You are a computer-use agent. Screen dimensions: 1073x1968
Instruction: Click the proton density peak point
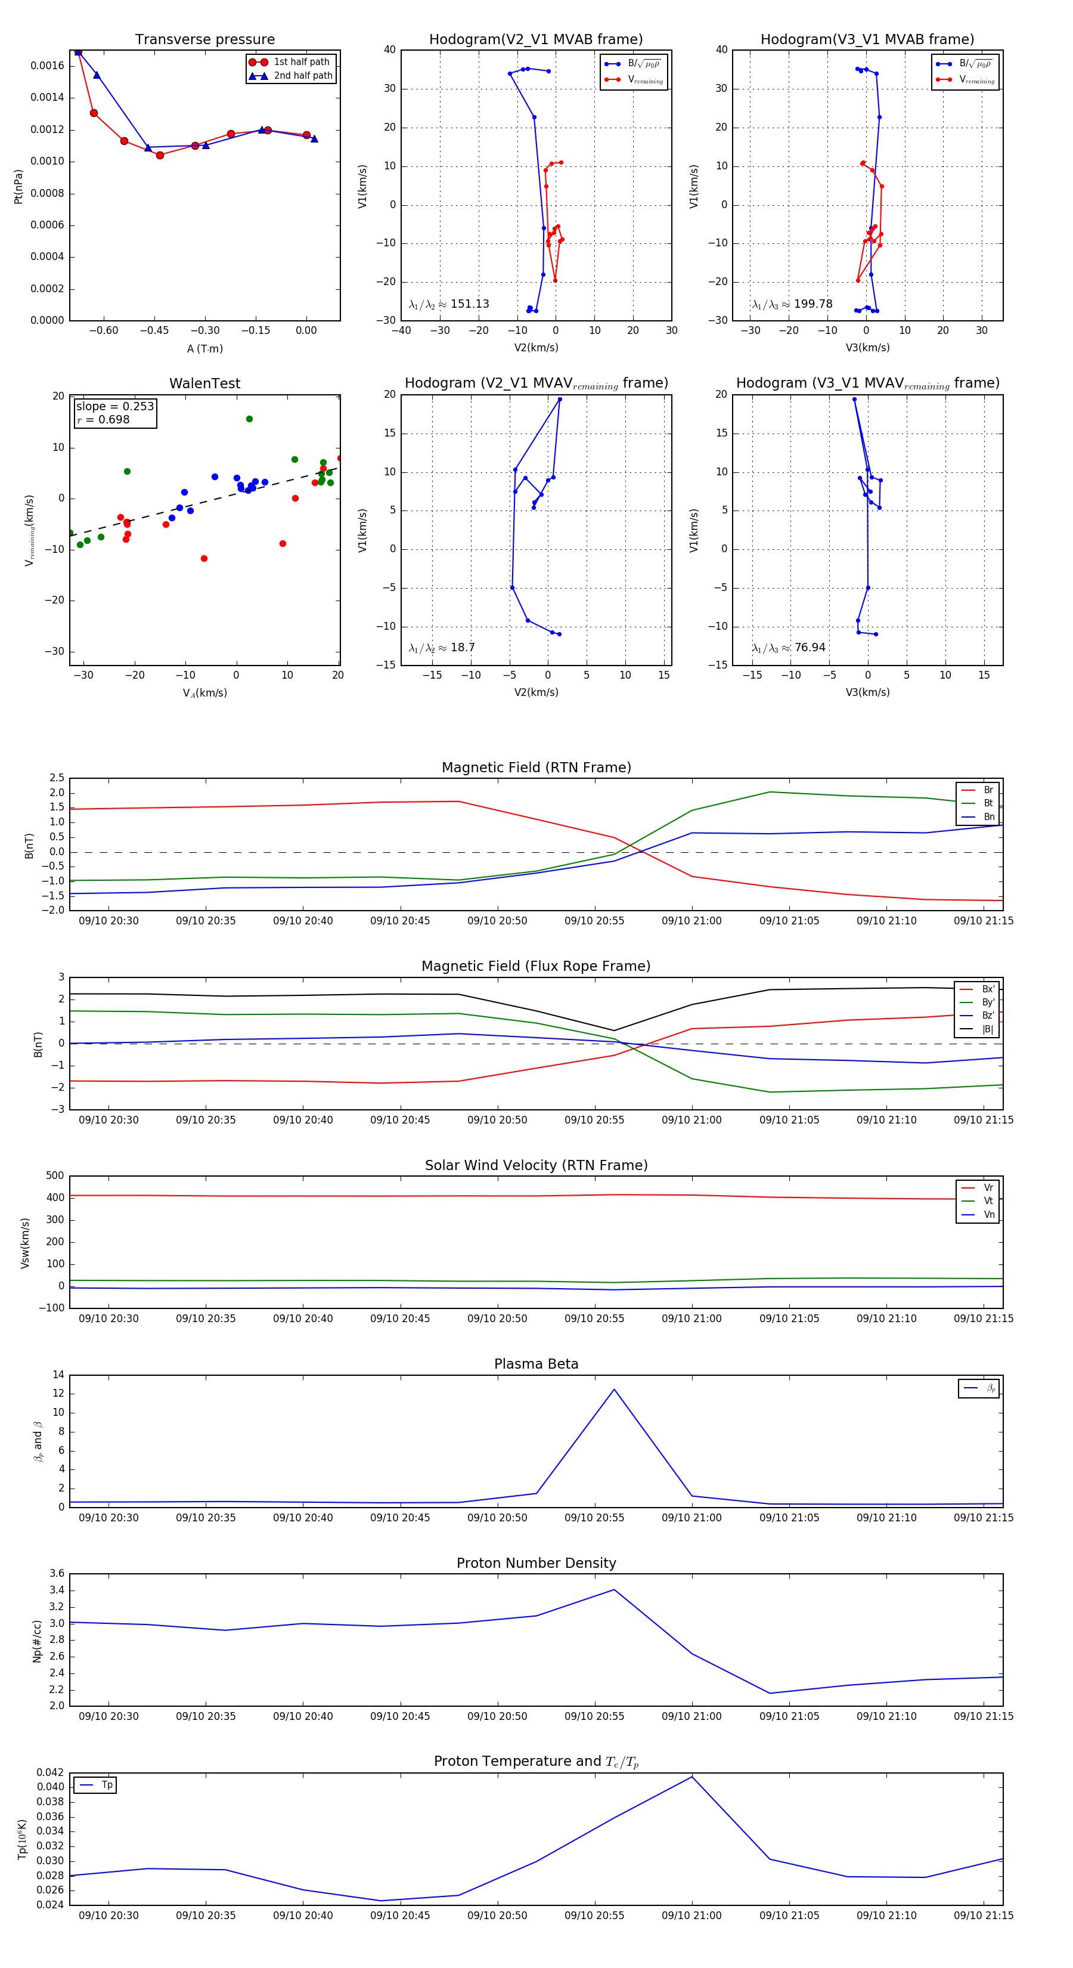pos(614,1590)
